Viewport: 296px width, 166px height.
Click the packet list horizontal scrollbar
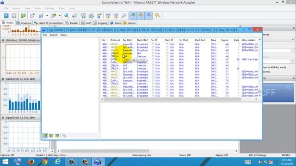pyautogui.click(x=173, y=99)
